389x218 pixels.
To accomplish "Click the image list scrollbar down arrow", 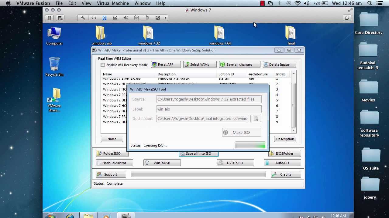I will coord(294,130).
